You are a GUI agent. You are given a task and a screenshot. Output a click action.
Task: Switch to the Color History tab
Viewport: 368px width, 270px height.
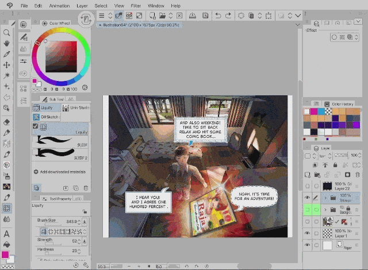click(339, 104)
